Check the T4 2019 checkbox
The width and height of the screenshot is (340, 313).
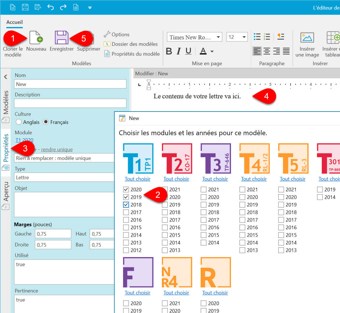tap(242, 205)
